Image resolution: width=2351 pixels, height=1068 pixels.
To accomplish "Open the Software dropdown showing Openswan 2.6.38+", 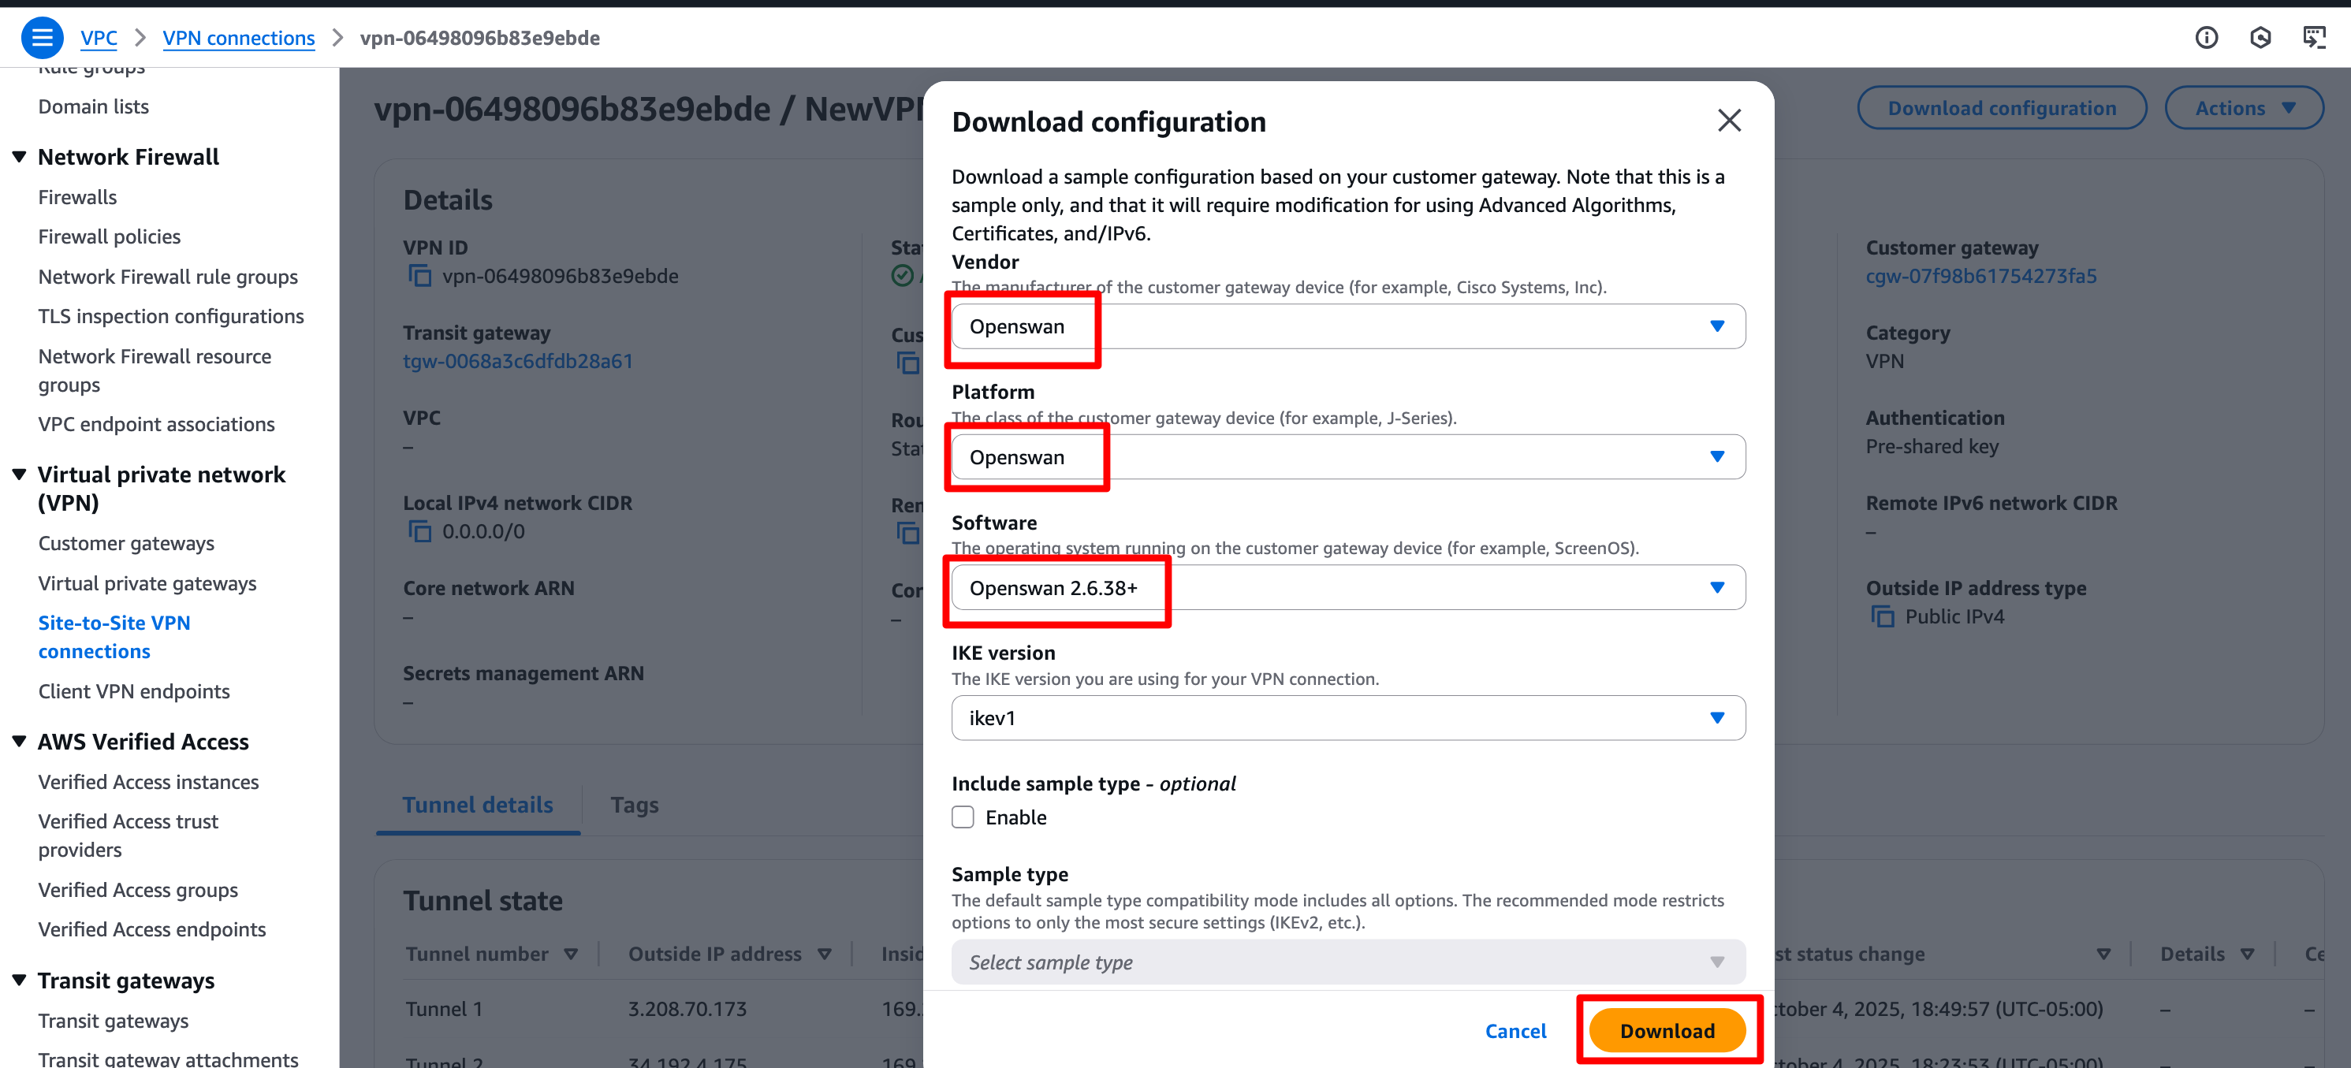I will tap(1347, 587).
